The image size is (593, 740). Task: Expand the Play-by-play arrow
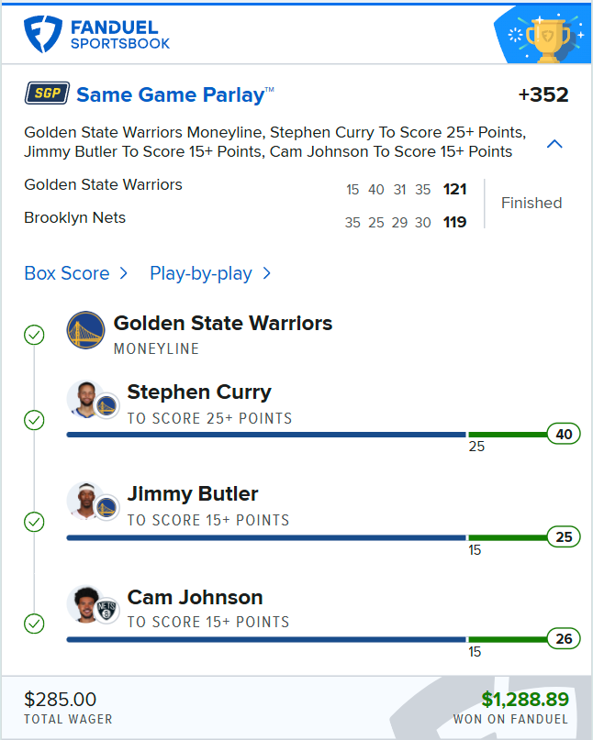tap(266, 273)
